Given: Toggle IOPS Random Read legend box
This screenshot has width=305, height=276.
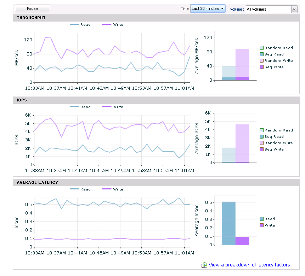Looking at the screenshot, I should click(262, 130).
